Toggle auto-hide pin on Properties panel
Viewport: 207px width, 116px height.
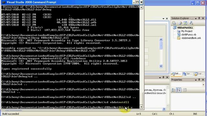(x=199, y=80)
